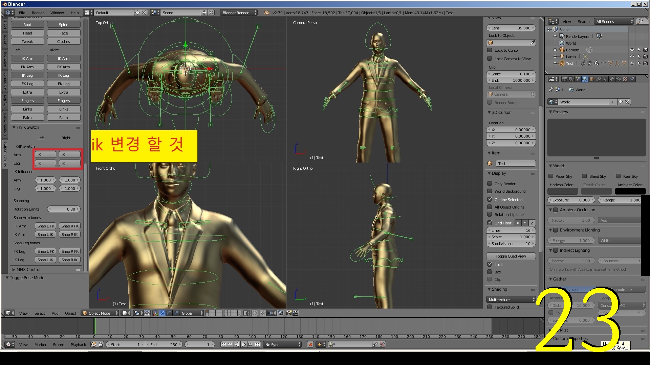Open Bone Constraints tab in Properties header
The image size is (650, 365).
point(619,79)
